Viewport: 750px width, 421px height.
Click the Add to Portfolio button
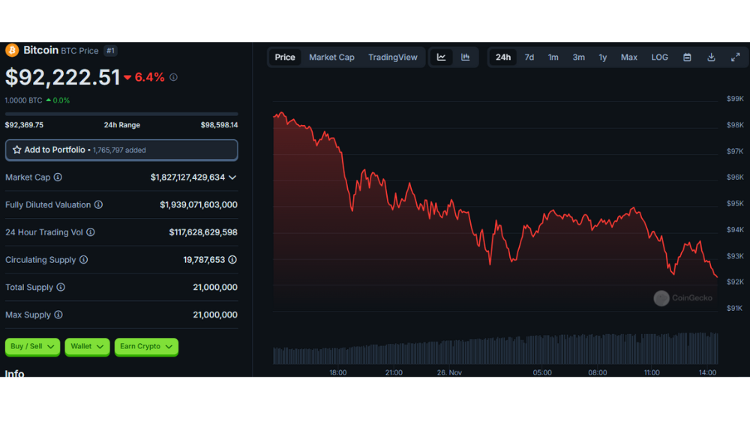click(x=121, y=150)
